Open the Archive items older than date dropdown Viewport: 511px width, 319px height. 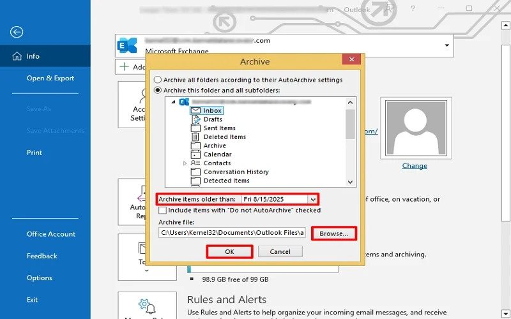(312, 199)
